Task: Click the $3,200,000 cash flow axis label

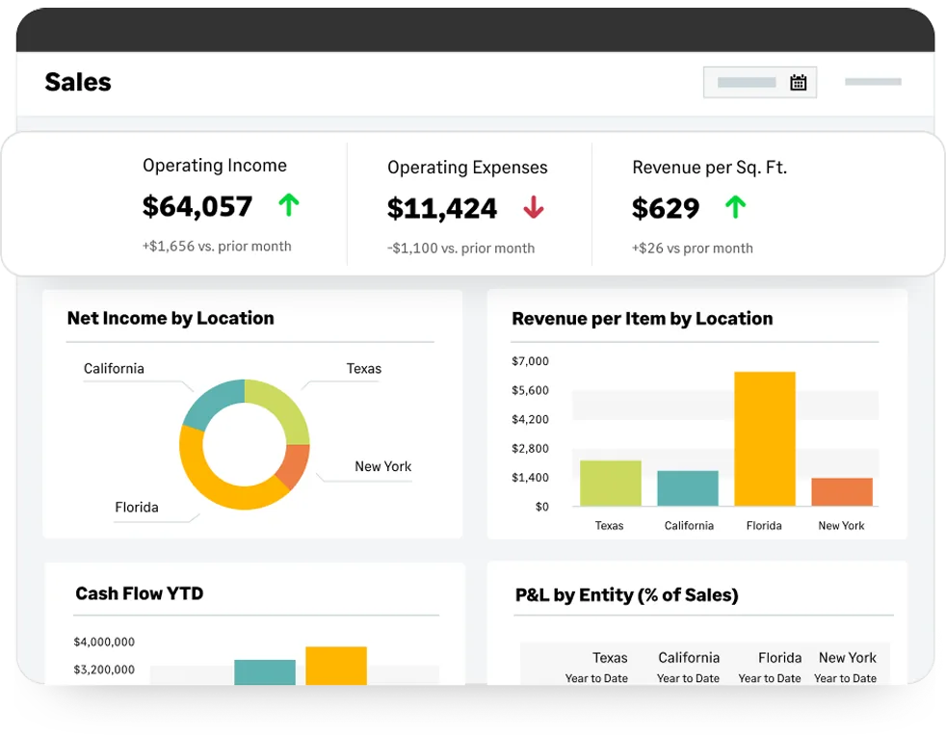Action: click(x=104, y=669)
